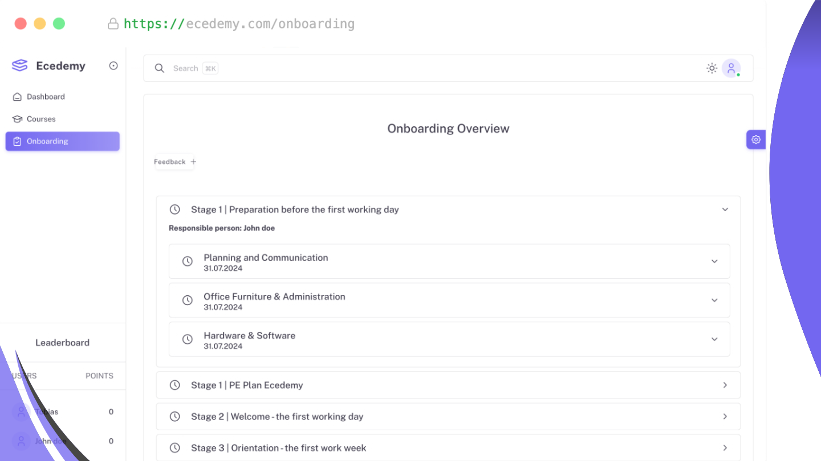Expand Office Furniture & Administration item

[x=714, y=300]
